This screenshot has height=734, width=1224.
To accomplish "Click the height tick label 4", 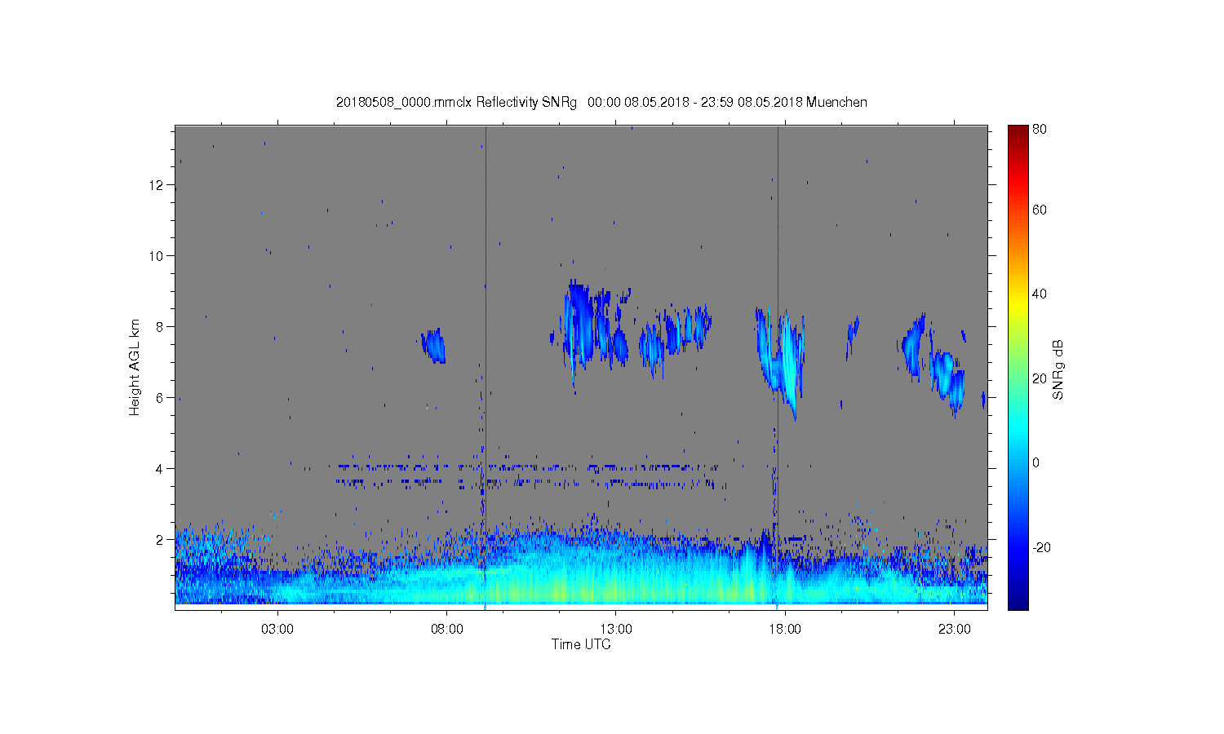I will coord(160,469).
